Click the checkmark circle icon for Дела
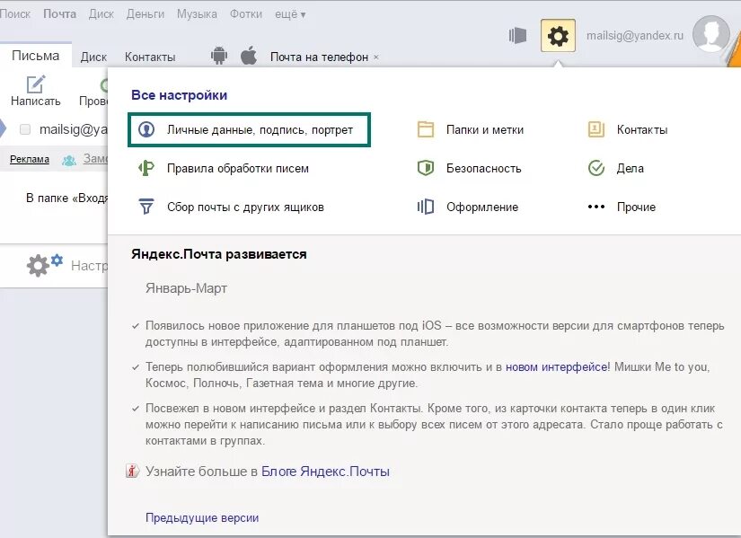The width and height of the screenshot is (741, 538). [595, 168]
